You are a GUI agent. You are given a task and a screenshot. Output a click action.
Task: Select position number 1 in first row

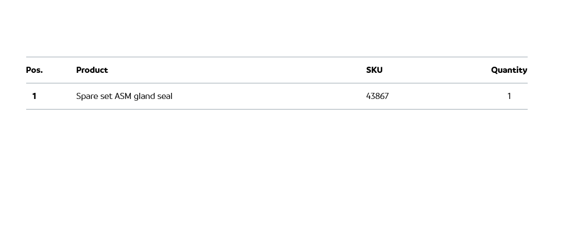34,96
